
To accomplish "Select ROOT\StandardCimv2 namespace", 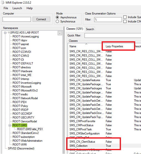I will click(x=26, y=133).
